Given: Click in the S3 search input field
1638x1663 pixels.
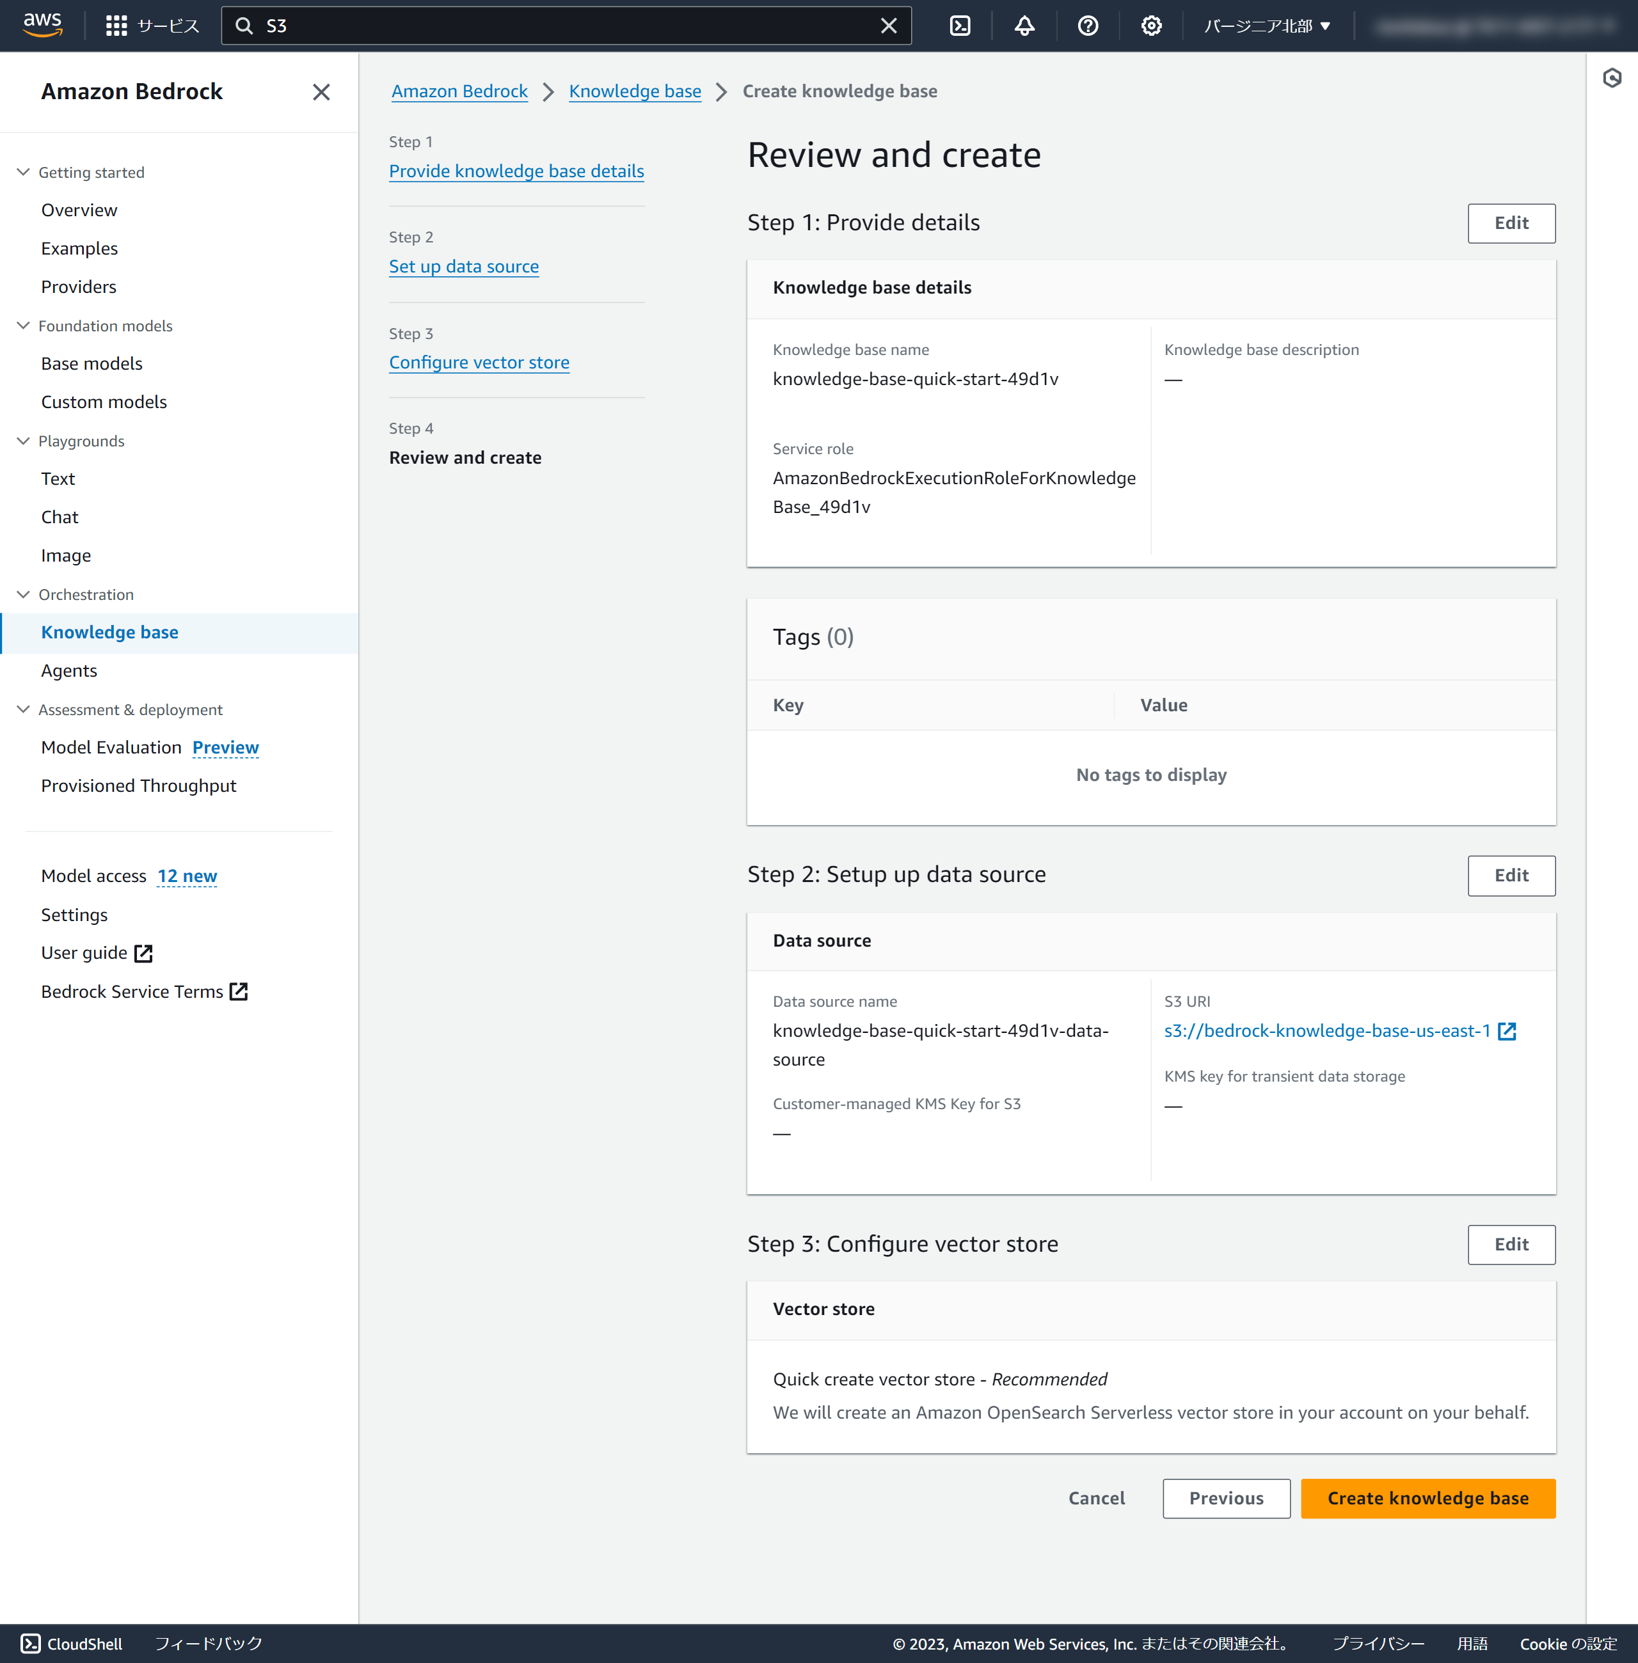Looking at the screenshot, I should pos(559,26).
